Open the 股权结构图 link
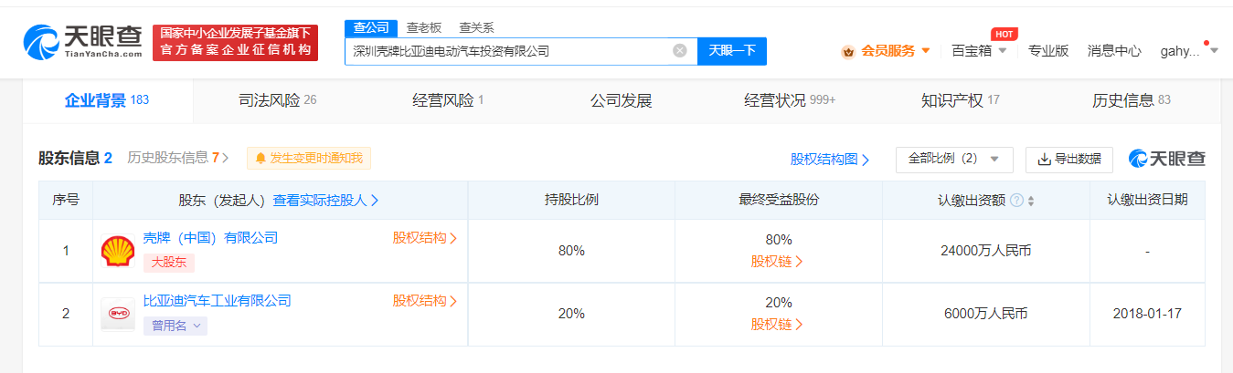This screenshot has width=1233, height=373. coord(830,160)
